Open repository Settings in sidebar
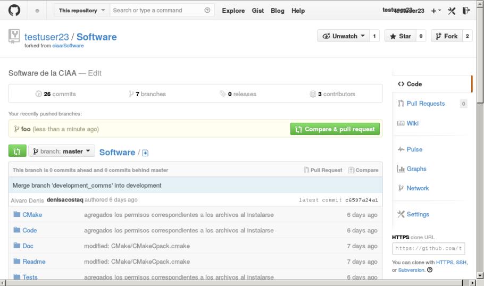The height and width of the screenshot is (286, 484). pyautogui.click(x=418, y=214)
